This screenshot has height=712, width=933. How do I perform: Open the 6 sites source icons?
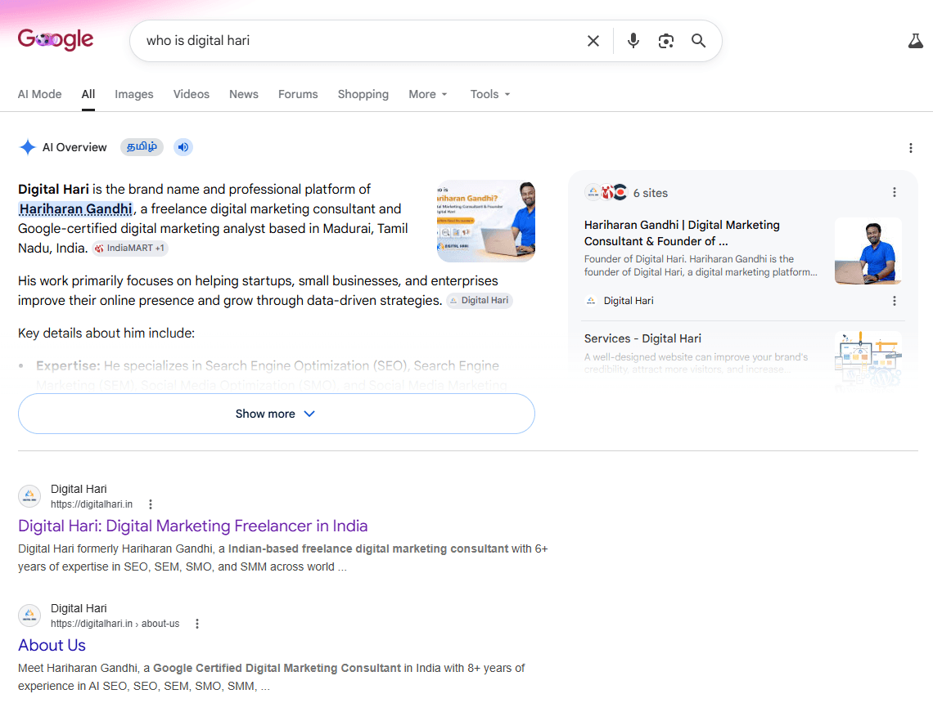[606, 193]
